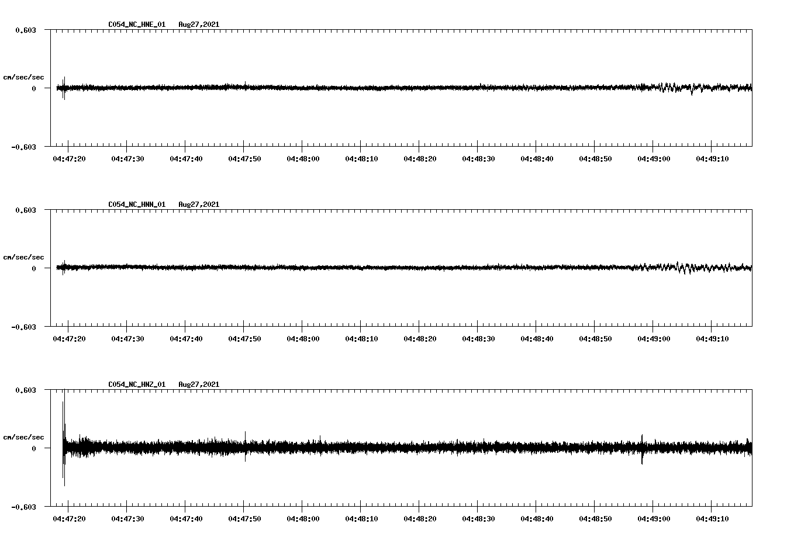Click the cm/sec/sec unit label on HNN plot
The width and height of the screenshot is (794, 540).
[23, 257]
